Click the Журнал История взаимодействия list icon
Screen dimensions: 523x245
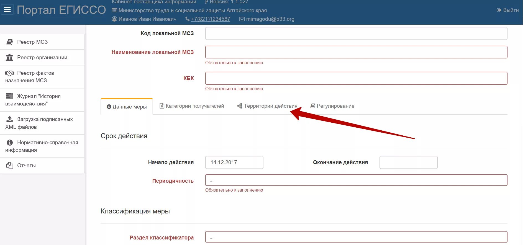(10, 96)
